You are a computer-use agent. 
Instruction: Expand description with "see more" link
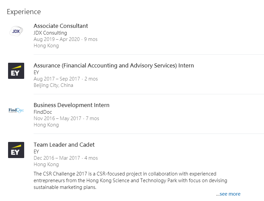[x=228, y=194]
